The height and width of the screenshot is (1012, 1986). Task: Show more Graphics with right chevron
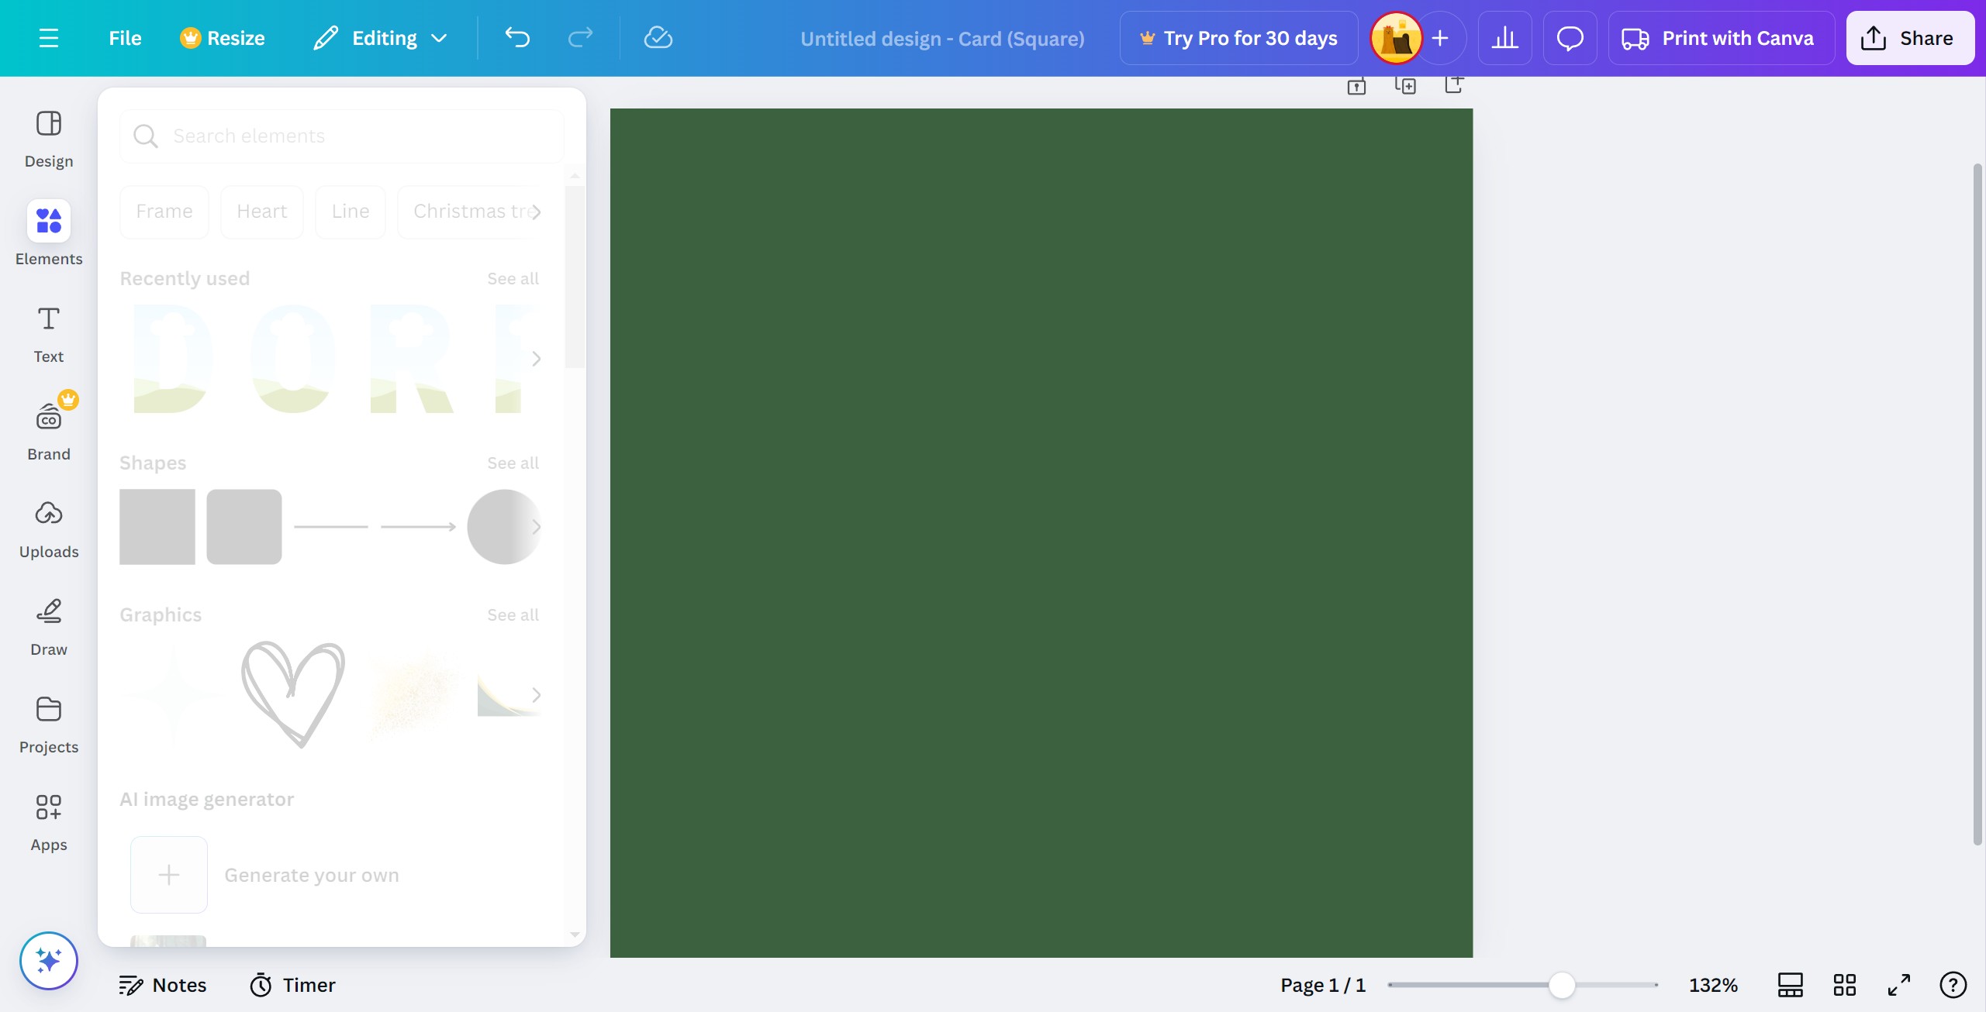tap(537, 694)
